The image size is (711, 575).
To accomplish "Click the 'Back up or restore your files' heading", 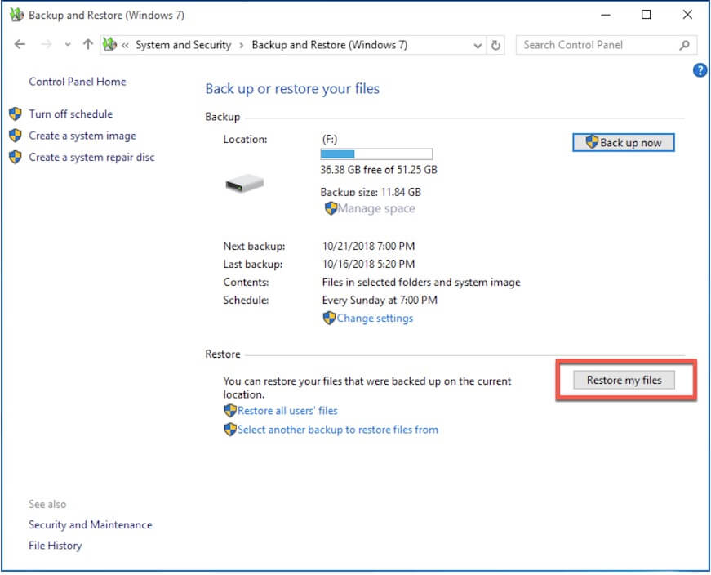I will (x=292, y=89).
